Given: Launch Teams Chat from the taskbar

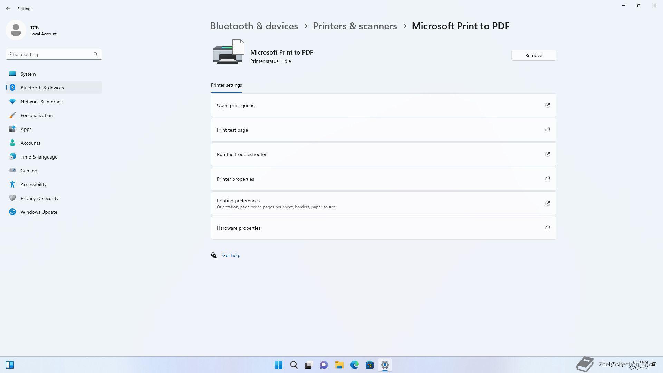Looking at the screenshot, I should click(324, 365).
